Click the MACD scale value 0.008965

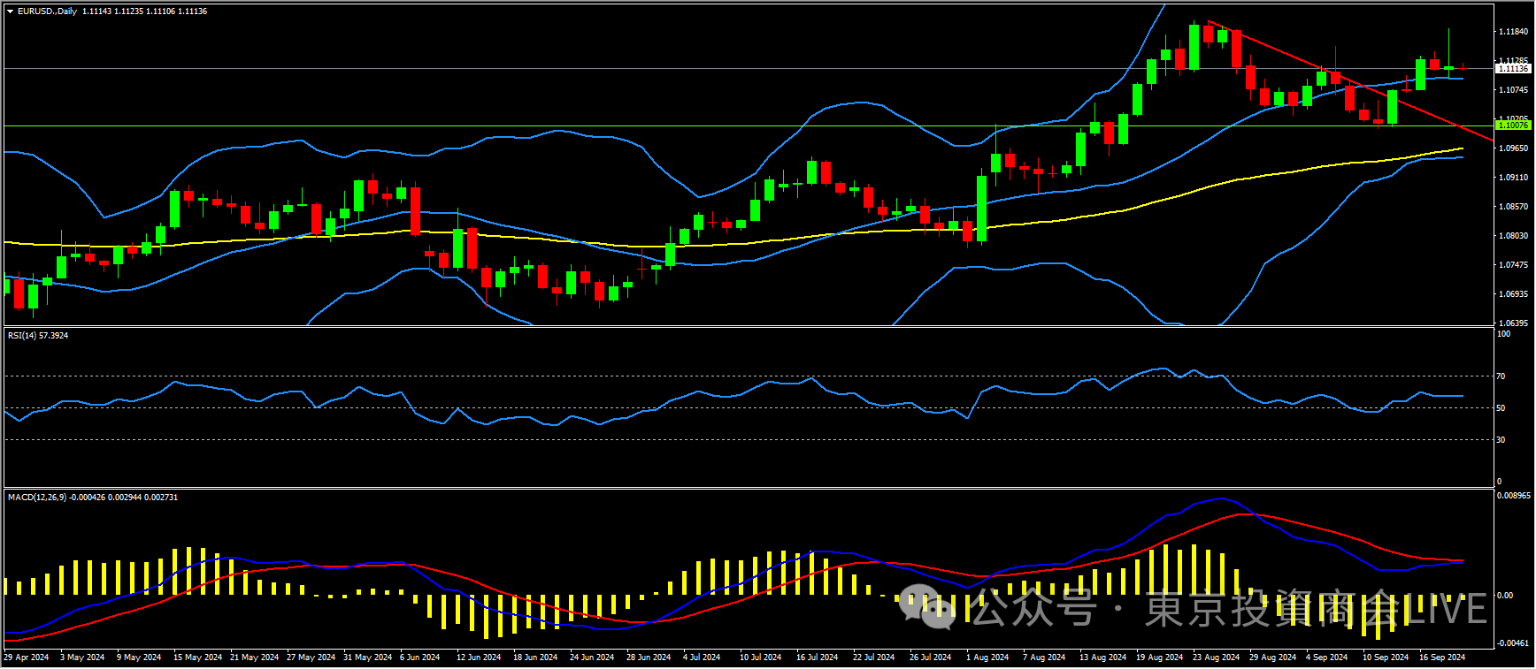pyautogui.click(x=1514, y=496)
